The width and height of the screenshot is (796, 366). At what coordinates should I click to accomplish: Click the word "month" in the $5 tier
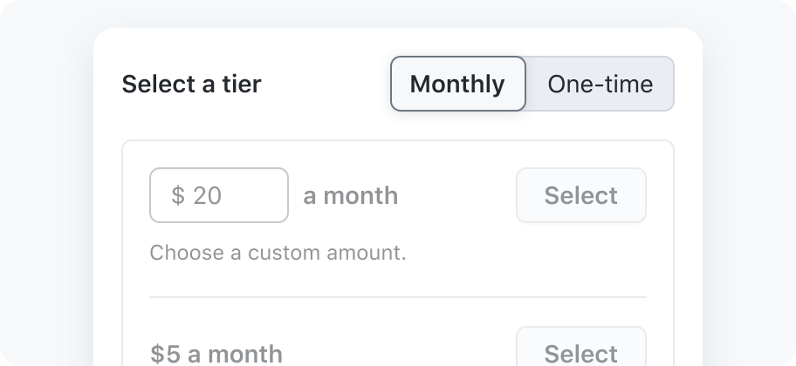[244, 354]
